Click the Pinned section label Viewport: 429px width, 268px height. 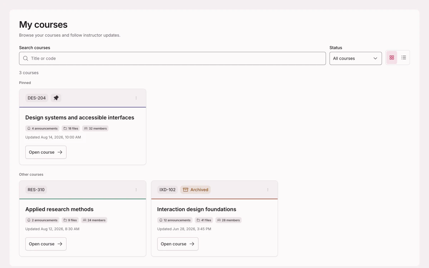[x=25, y=83]
